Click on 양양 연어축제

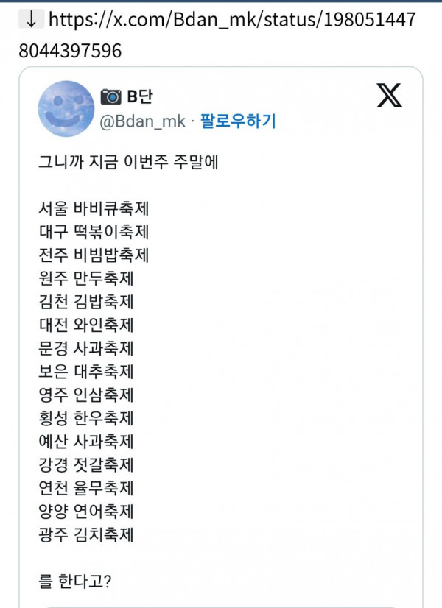[85, 512]
